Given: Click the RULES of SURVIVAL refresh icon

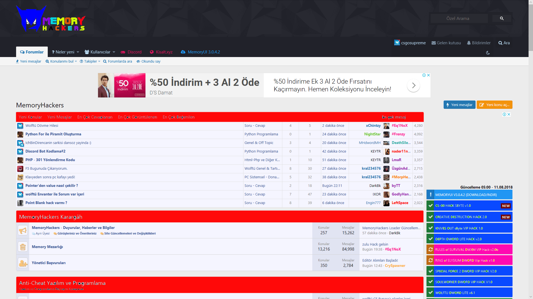Looking at the screenshot, I should click(x=430, y=249).
